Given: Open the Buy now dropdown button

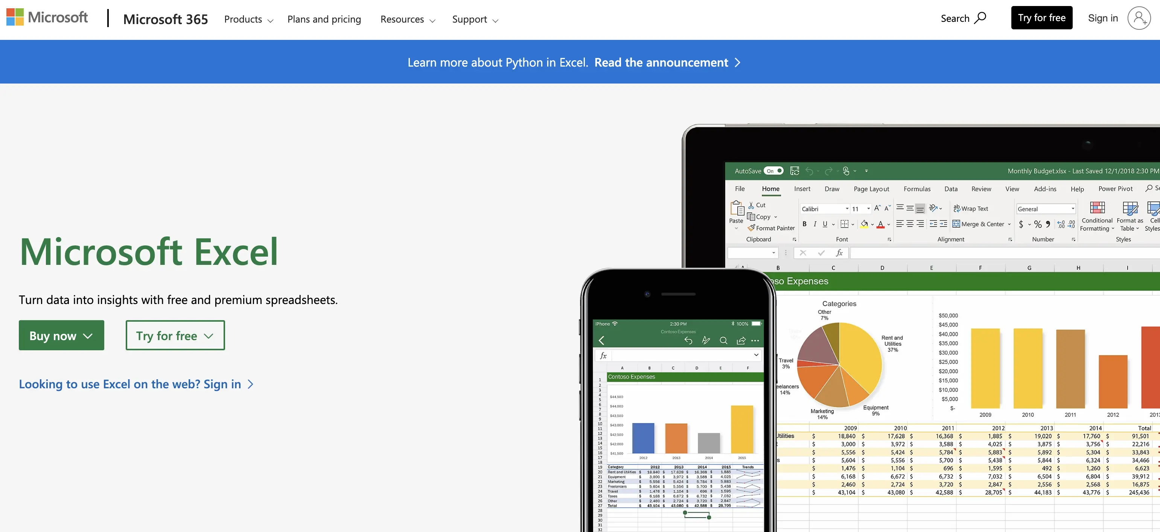Looking at the screenshot, I should (x=61, y=336).
